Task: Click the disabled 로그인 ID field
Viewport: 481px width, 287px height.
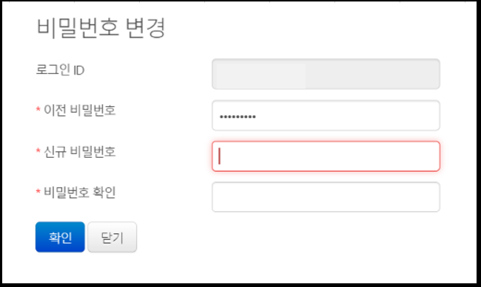Action: coord(326,74)
